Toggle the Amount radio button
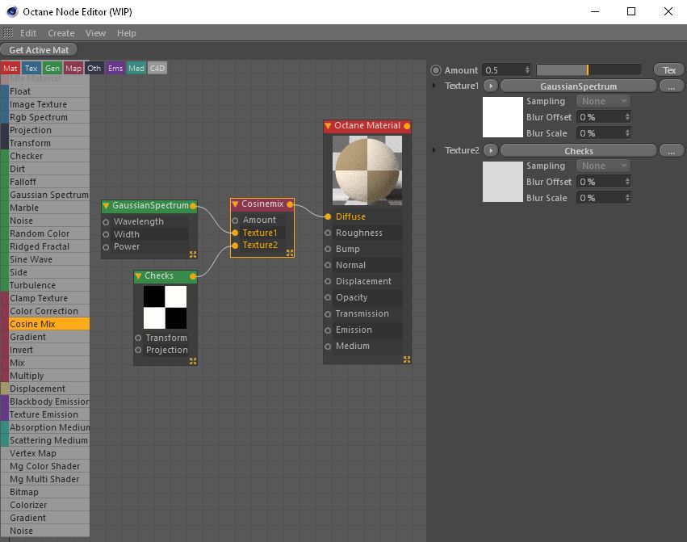 coord(436,70)
